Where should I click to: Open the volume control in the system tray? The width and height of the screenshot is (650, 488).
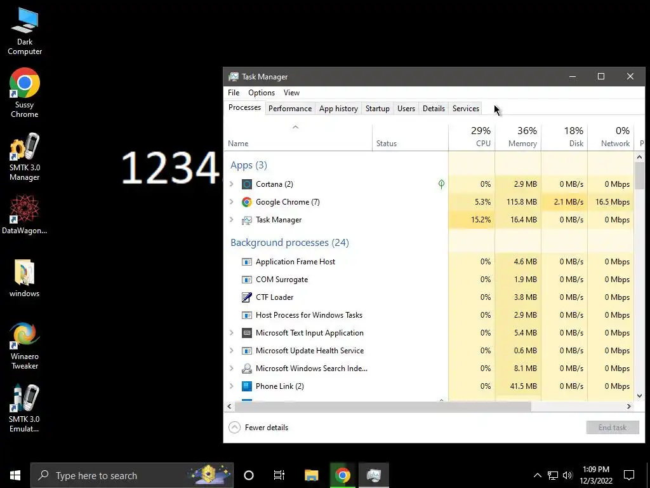point(567,475)
